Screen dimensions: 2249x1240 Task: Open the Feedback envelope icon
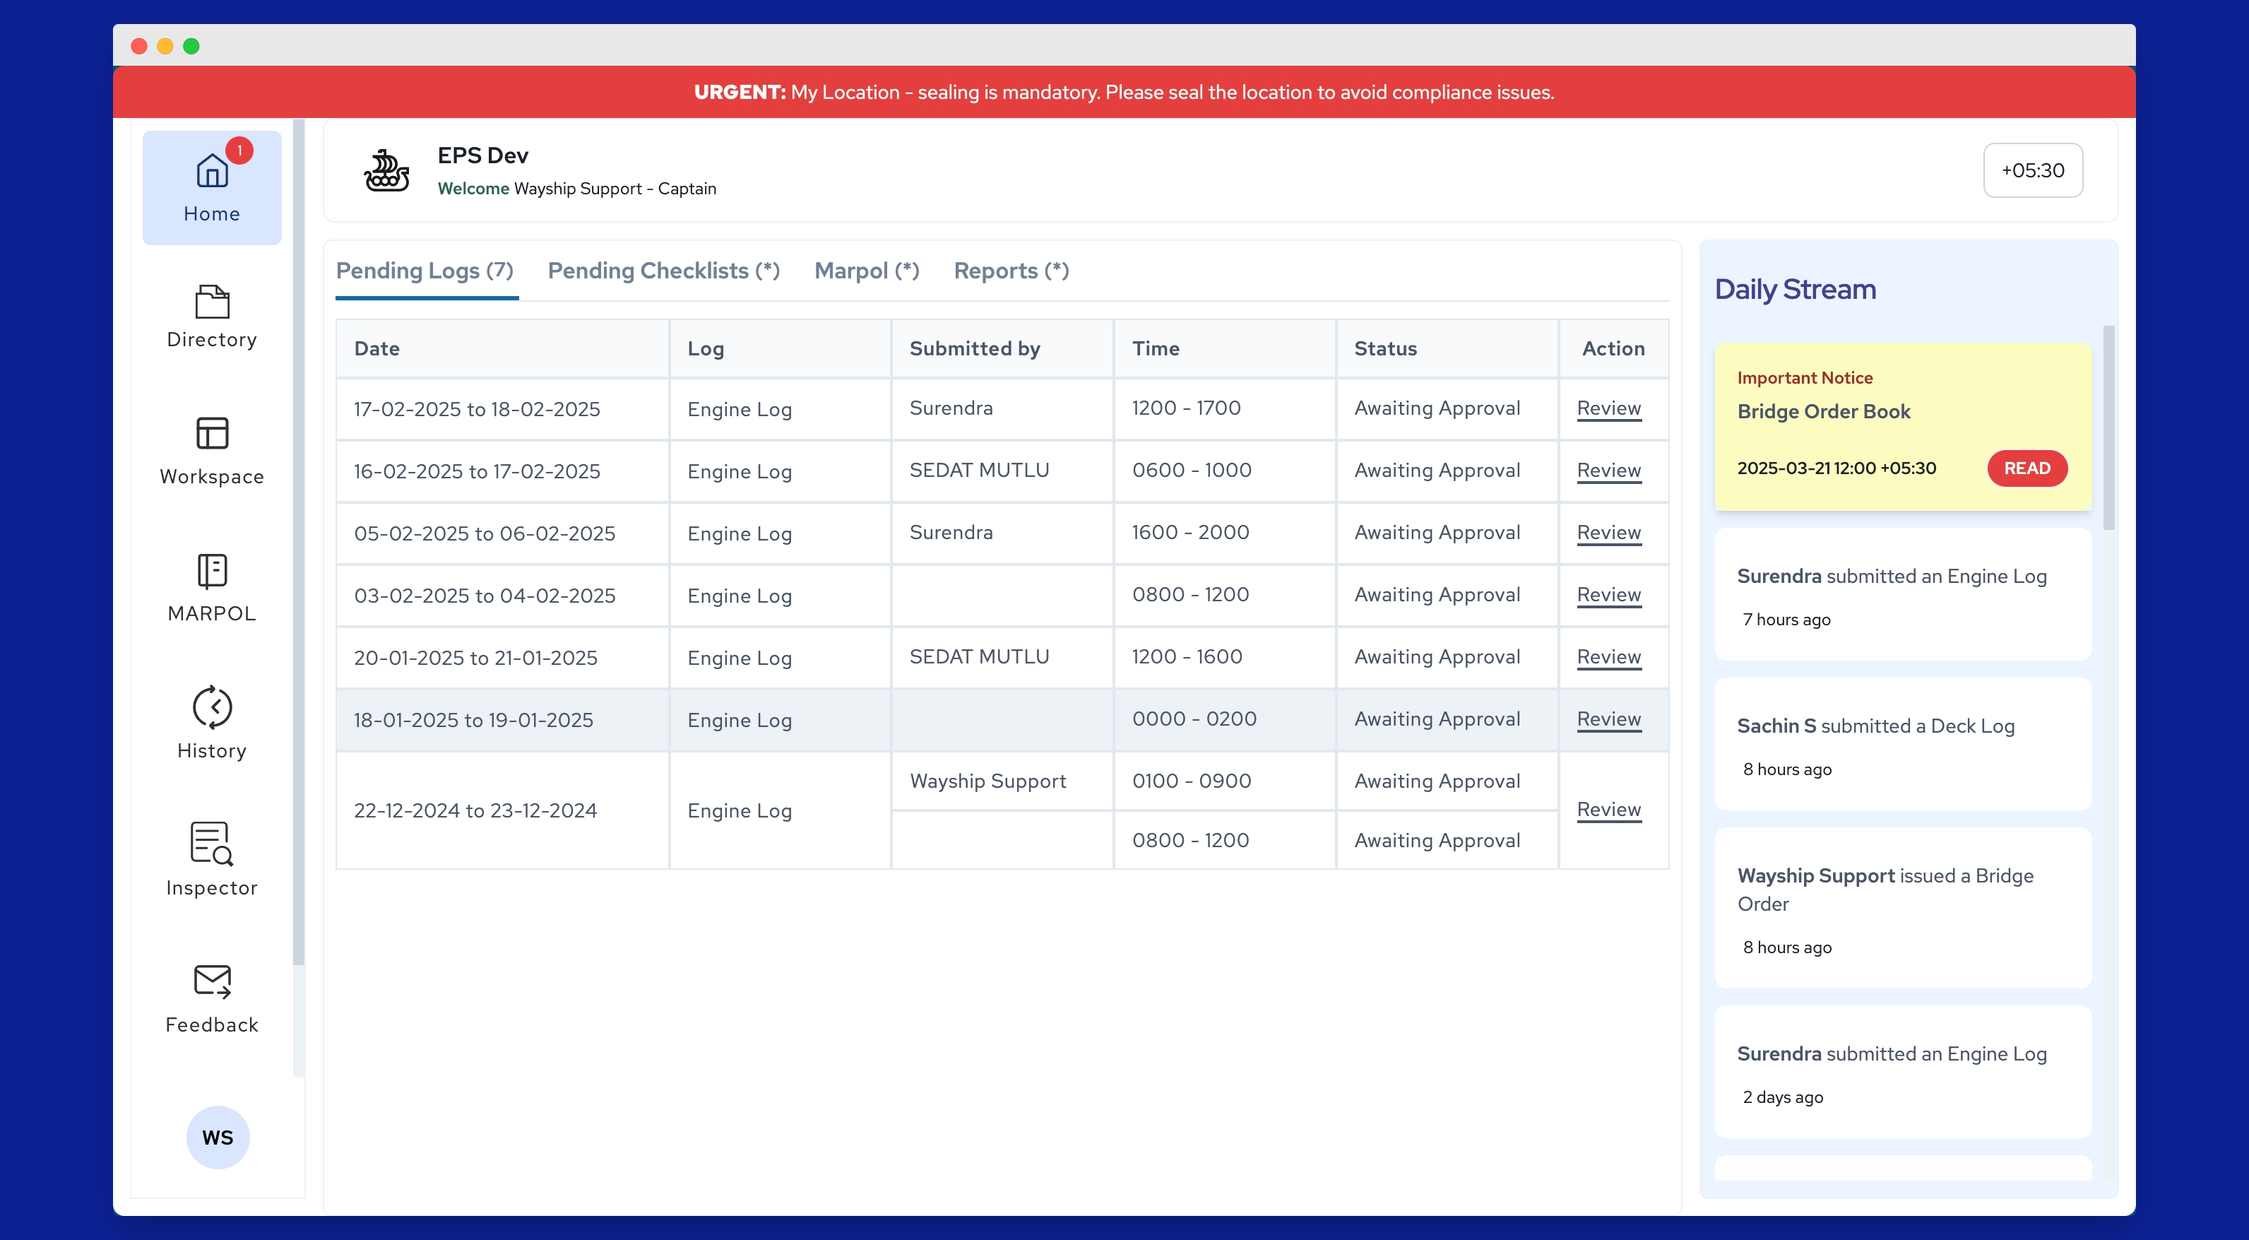[x=211, y=981]
